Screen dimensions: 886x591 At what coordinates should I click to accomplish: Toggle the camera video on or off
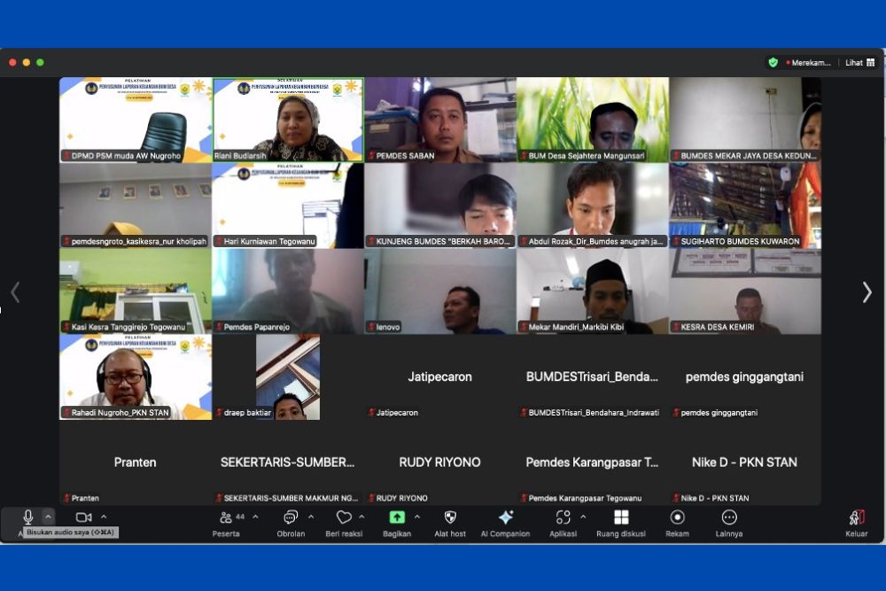click(83, 517)
